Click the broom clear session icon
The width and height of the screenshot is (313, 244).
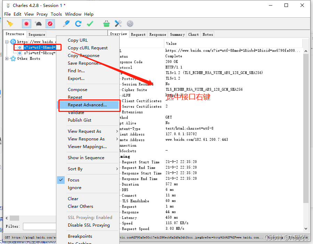pyautogui.click(x=10, y=24)
